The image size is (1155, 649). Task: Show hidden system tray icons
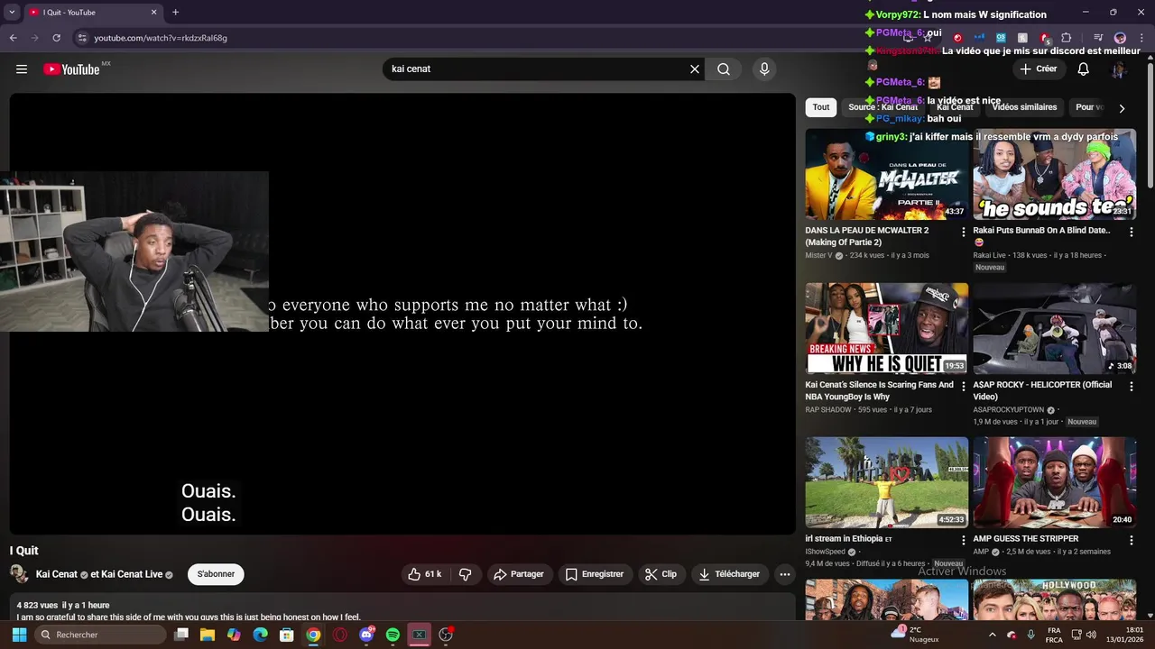pyautogui.click(x=993, y=635)
